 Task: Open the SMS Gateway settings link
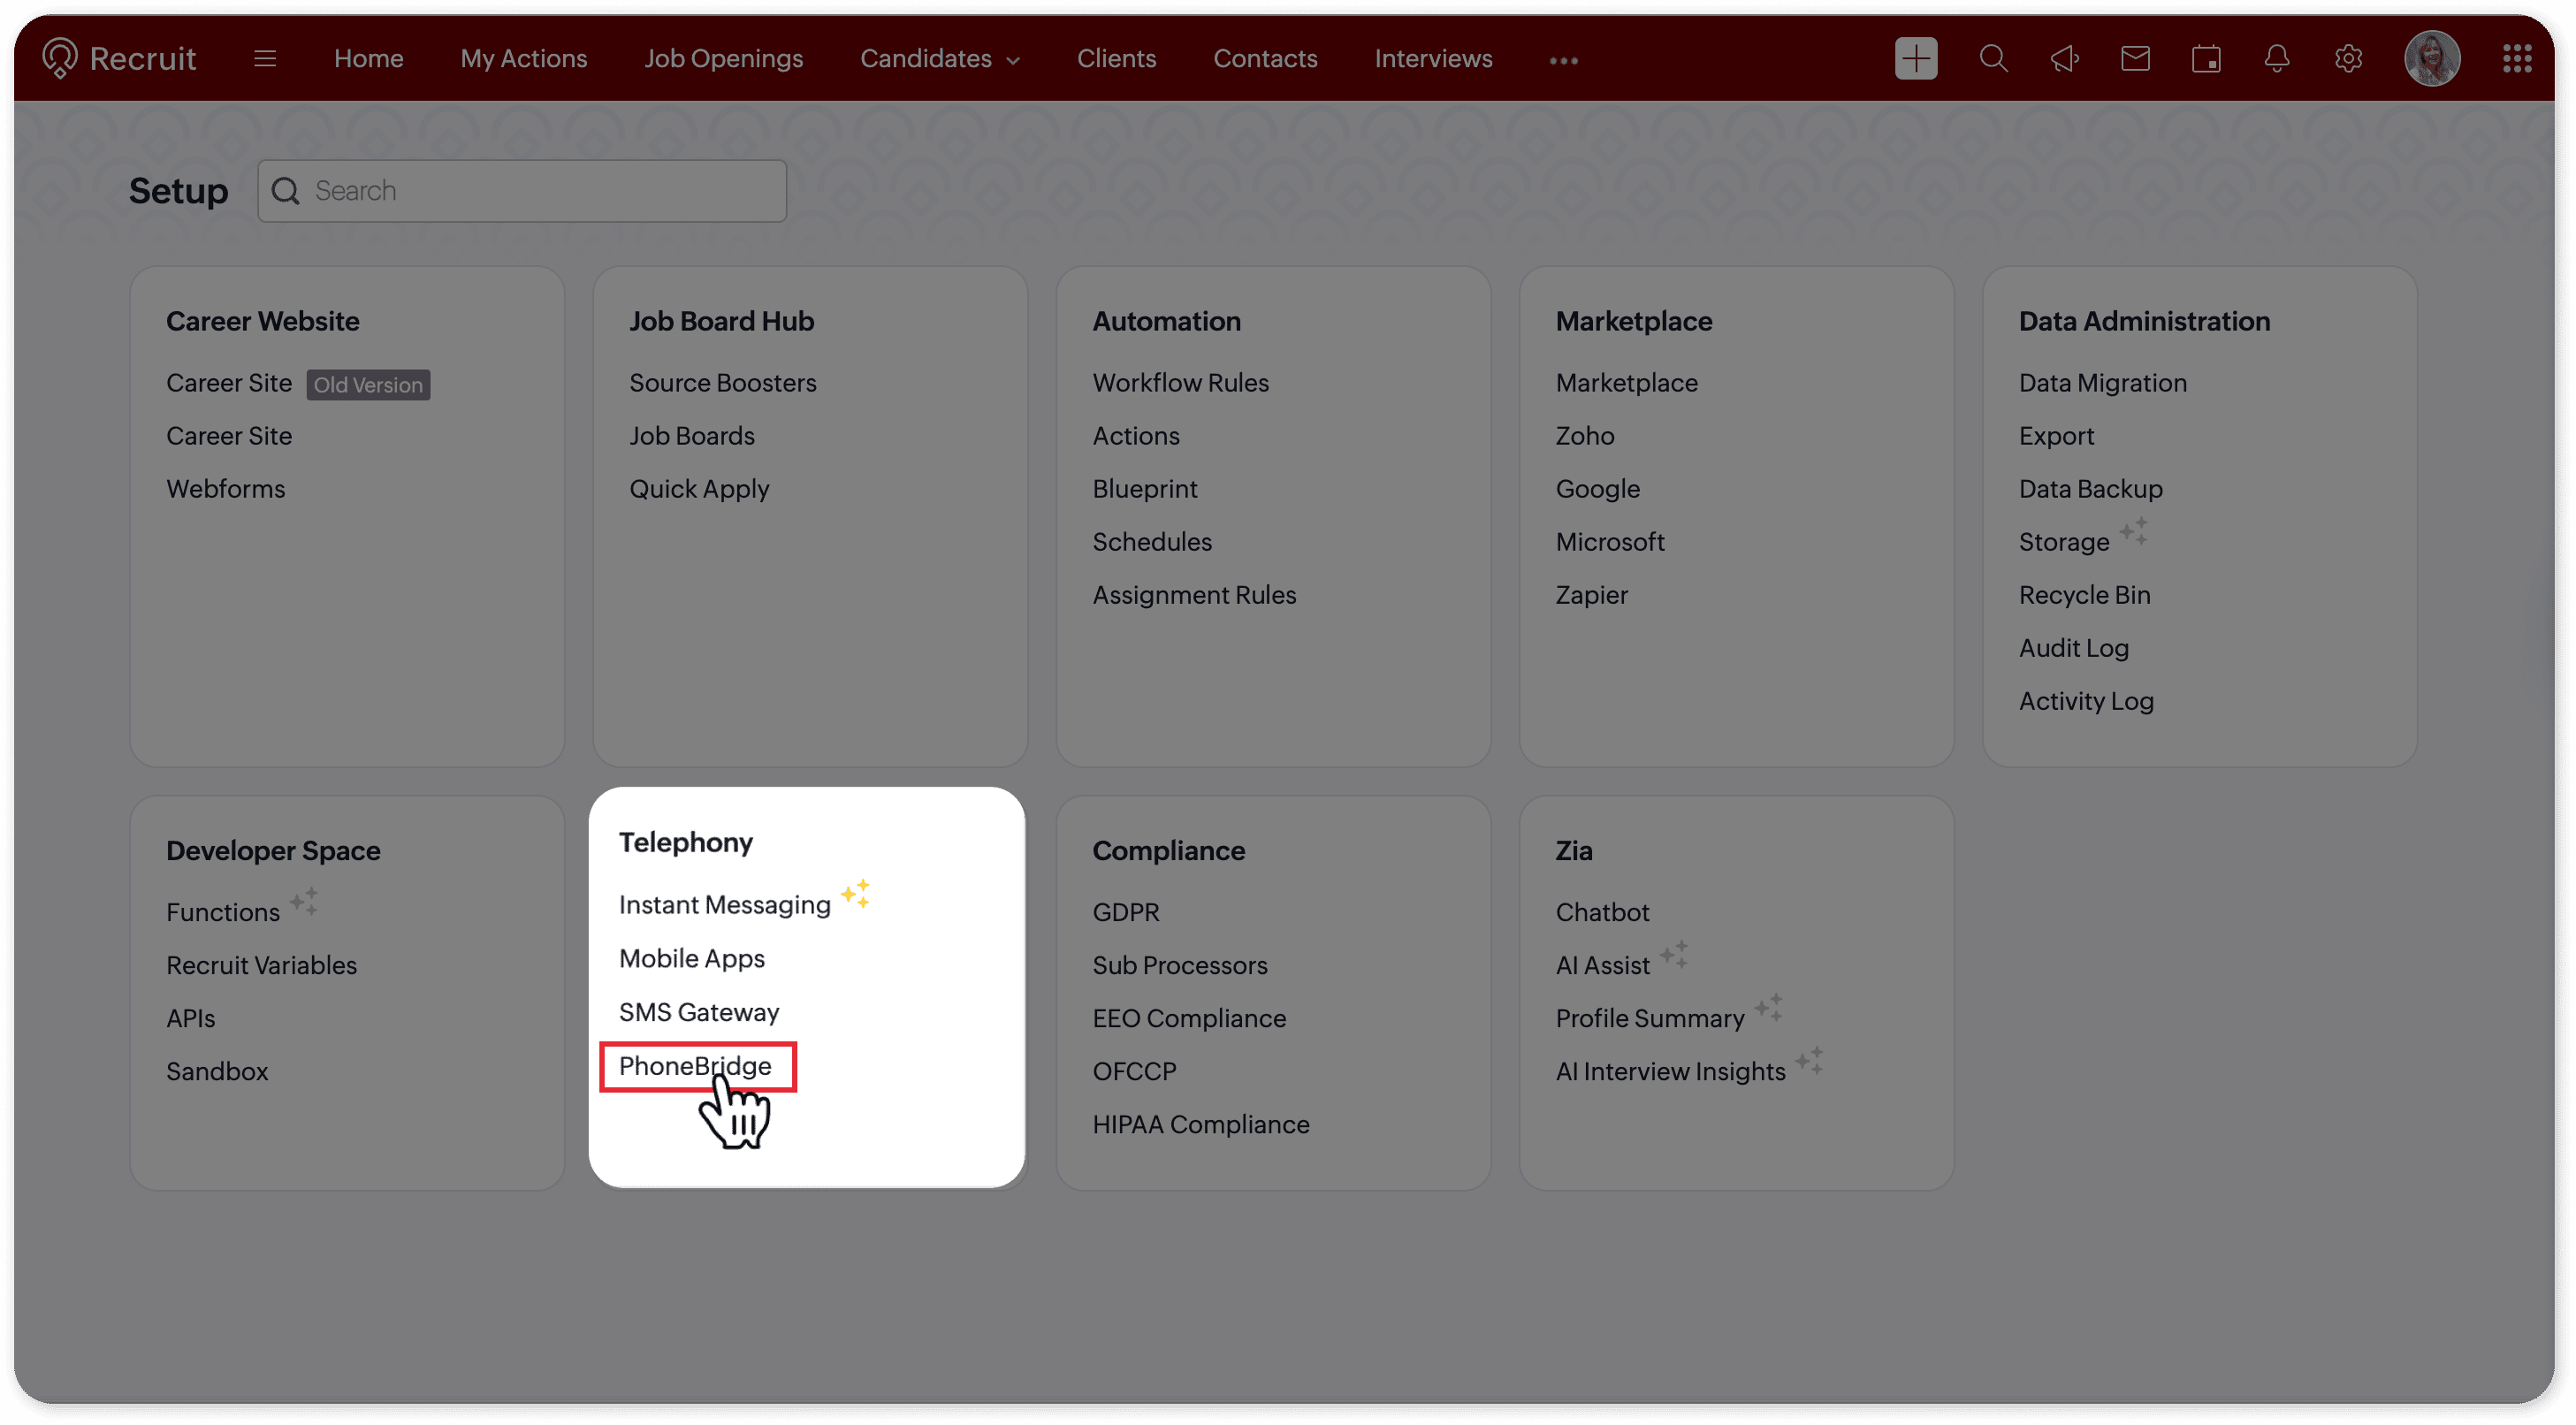point(698,1012)
